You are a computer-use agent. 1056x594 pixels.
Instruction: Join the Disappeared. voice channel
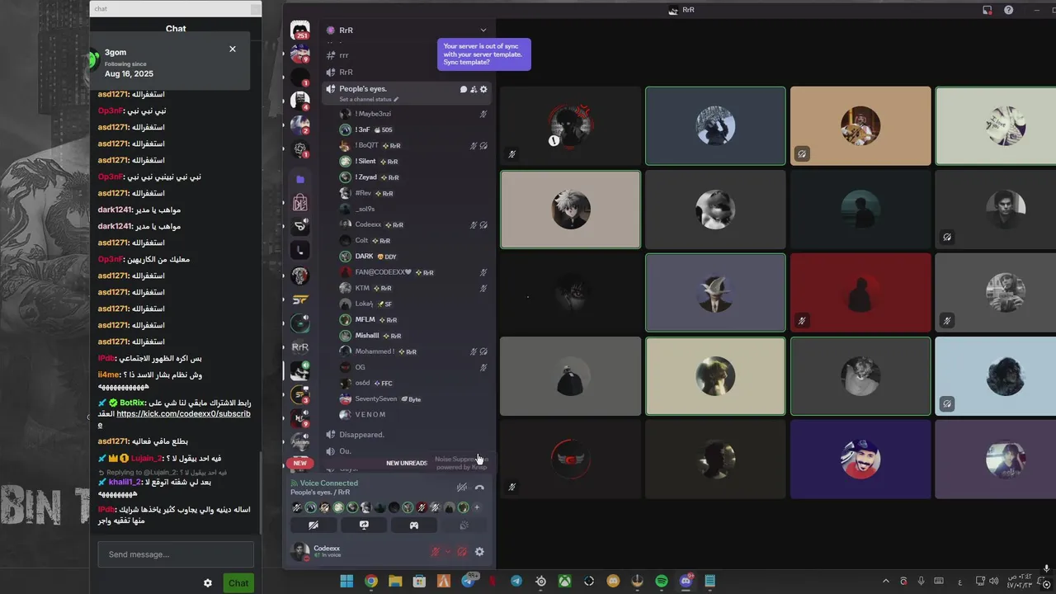(408, 435)
